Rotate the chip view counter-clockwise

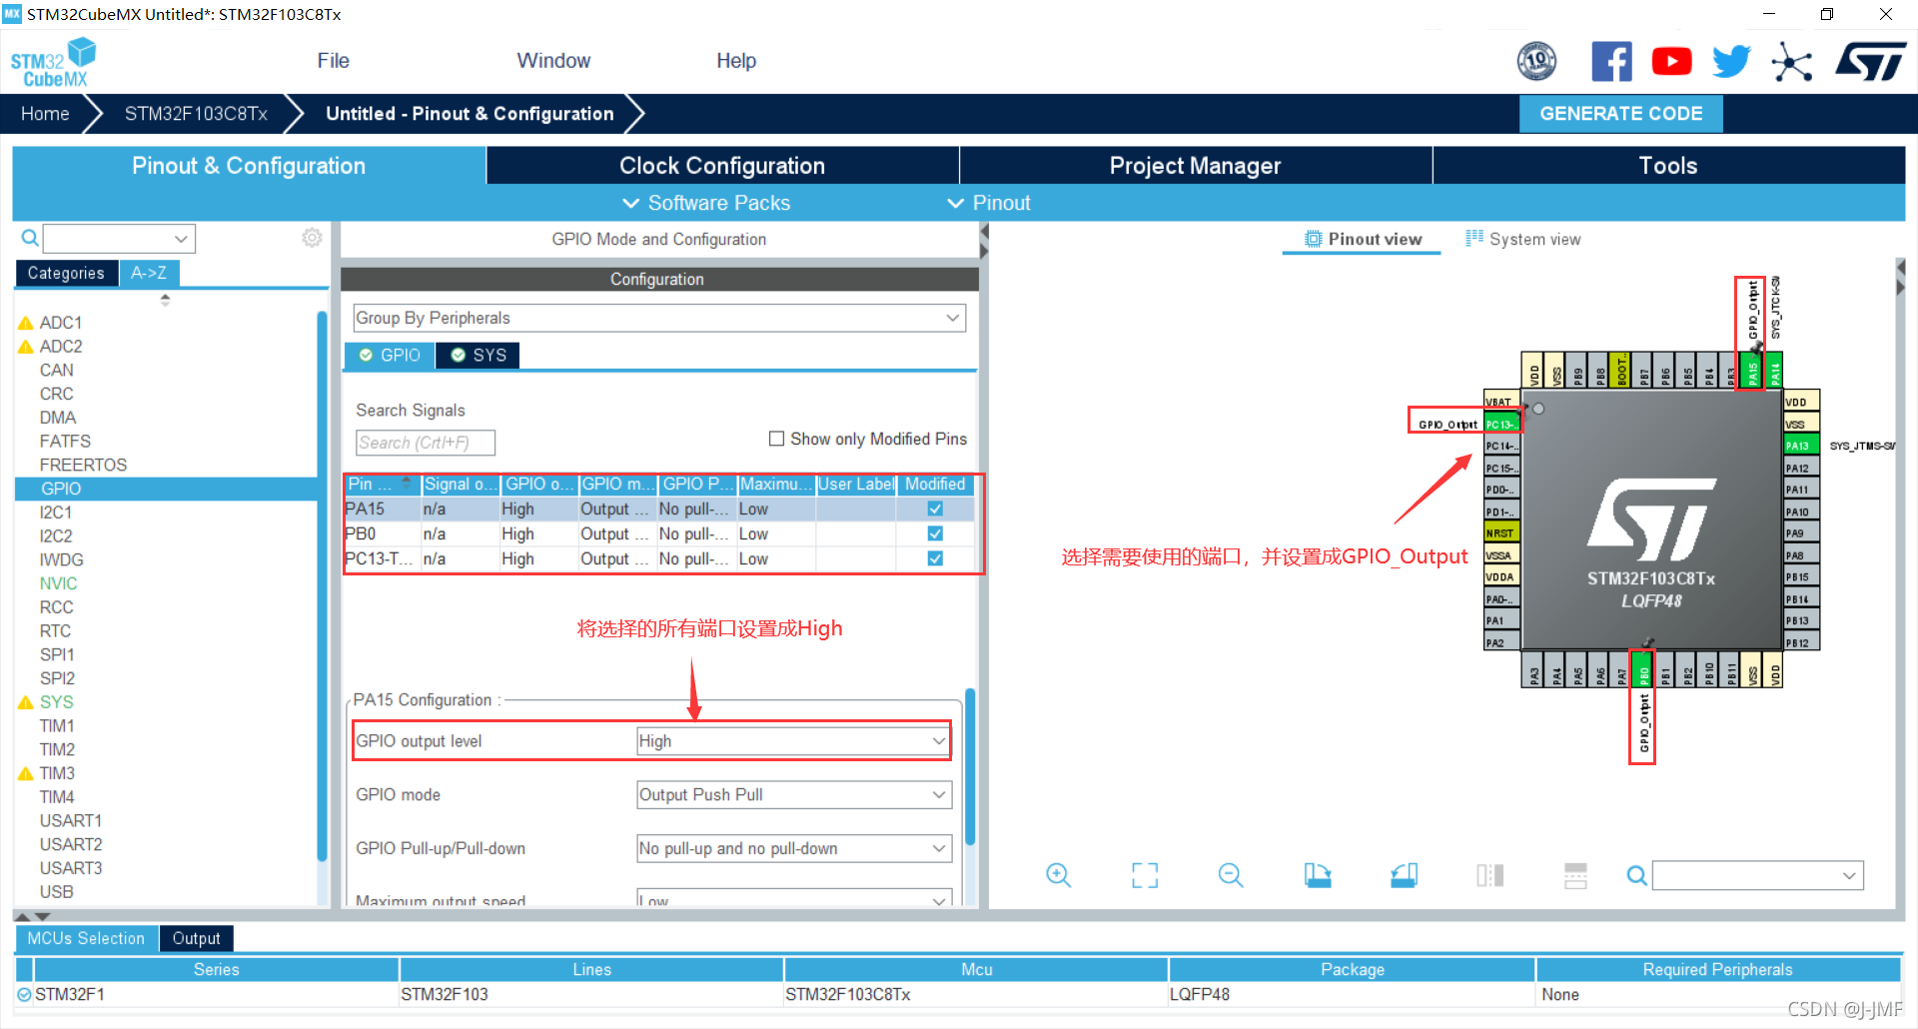[1404, 876]
